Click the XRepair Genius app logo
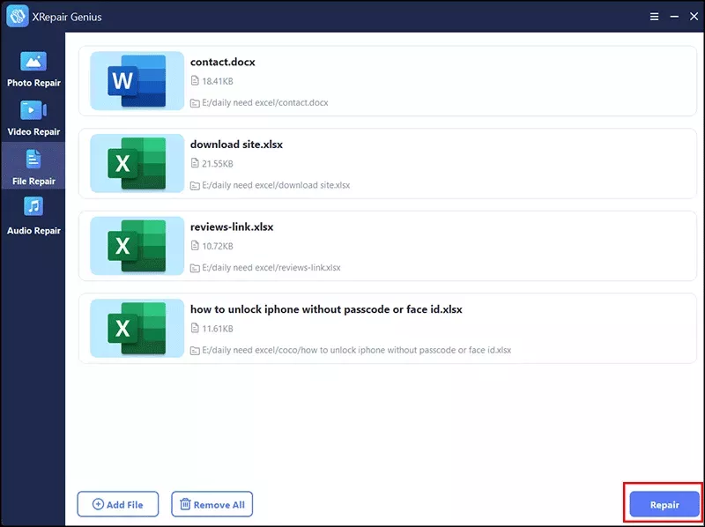Image resolution: width=705 pixels, height=527 pixels. tap(18, 17)
